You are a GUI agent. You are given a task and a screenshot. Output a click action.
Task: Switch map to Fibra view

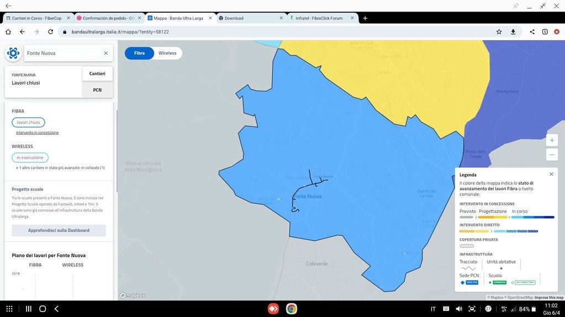pos(139,53)
